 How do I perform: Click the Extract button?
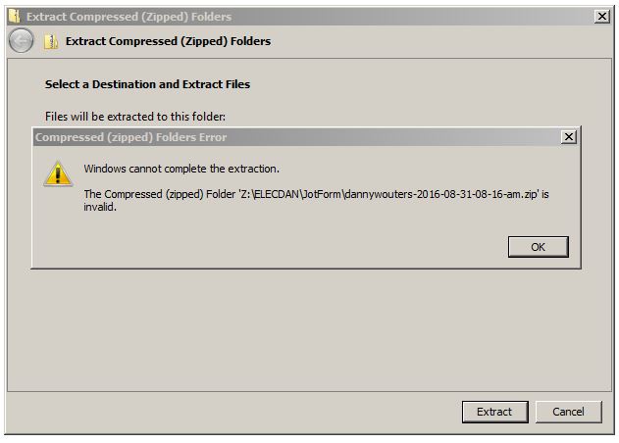(494, 412)
